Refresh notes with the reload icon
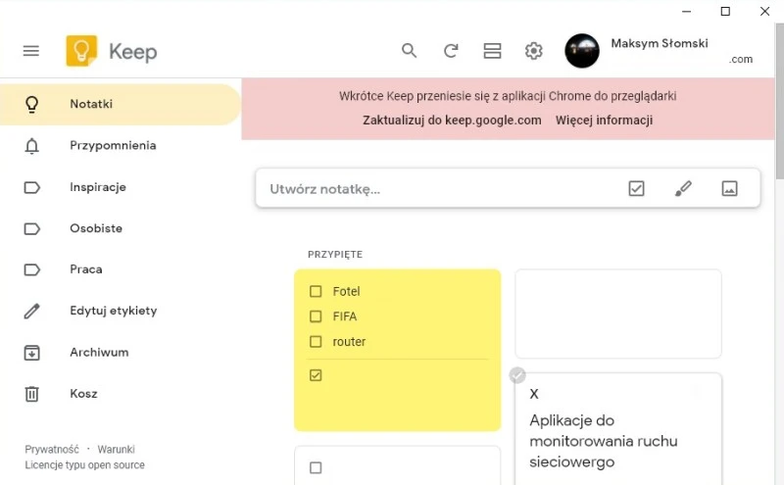Viewport: 784px width, 485px height. click(451, 51)
